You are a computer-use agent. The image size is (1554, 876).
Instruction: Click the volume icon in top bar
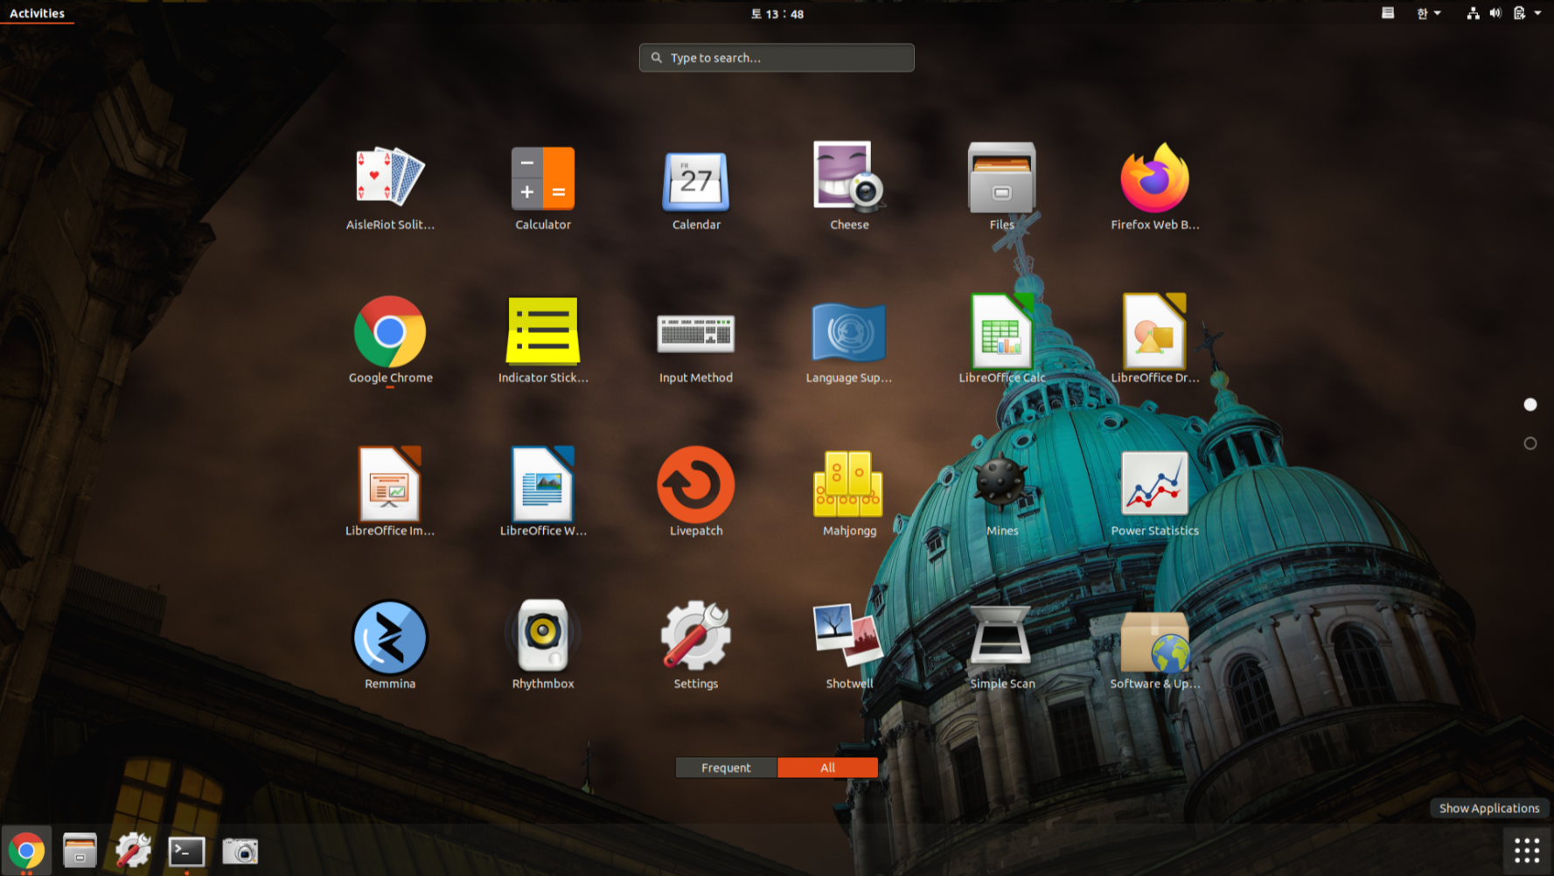pyautogui.click(x=1495, y=13)
